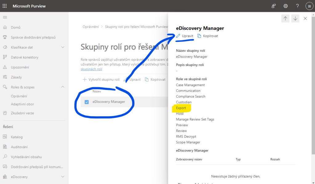Click the Název column header
This screenshot has width=315, height=184.
[97, 91]
